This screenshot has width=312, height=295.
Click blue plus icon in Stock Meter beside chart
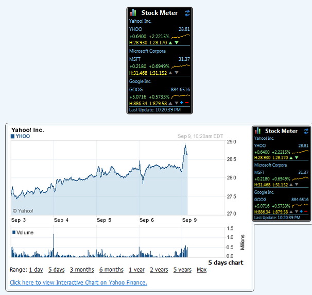point(302,211)
